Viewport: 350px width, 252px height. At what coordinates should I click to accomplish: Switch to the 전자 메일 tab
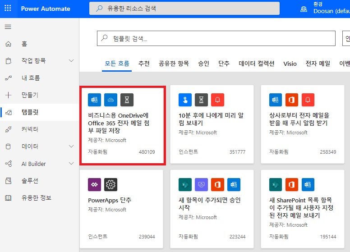coord(318,64)
